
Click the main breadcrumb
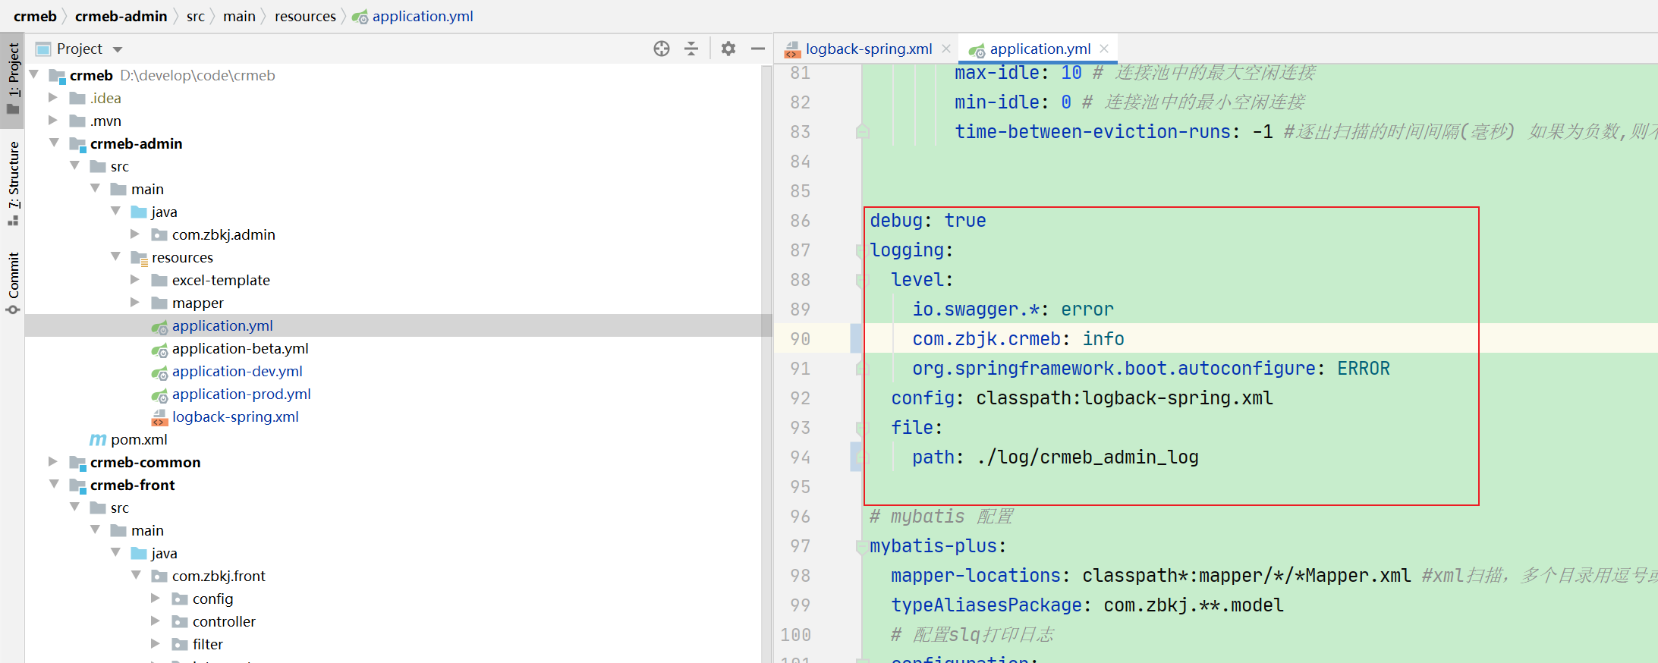[x=239, y=16]
